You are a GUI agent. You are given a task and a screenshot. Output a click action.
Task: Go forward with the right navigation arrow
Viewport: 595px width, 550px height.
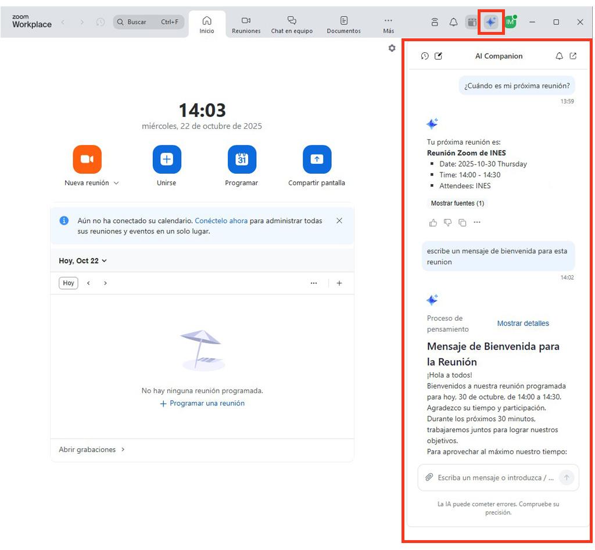82,22
